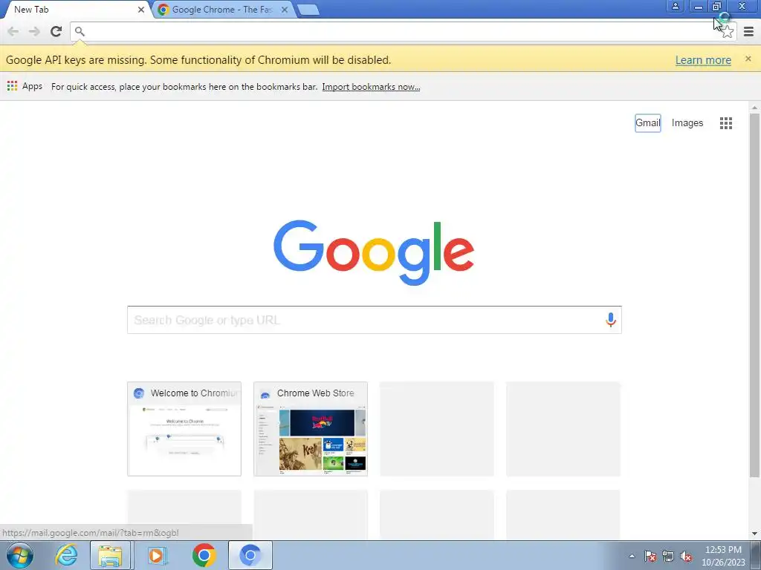Screen dimensions: 761x570
Task: Open Apps shortcut in the bookmarks bar
Action: (x=25, y=86)
